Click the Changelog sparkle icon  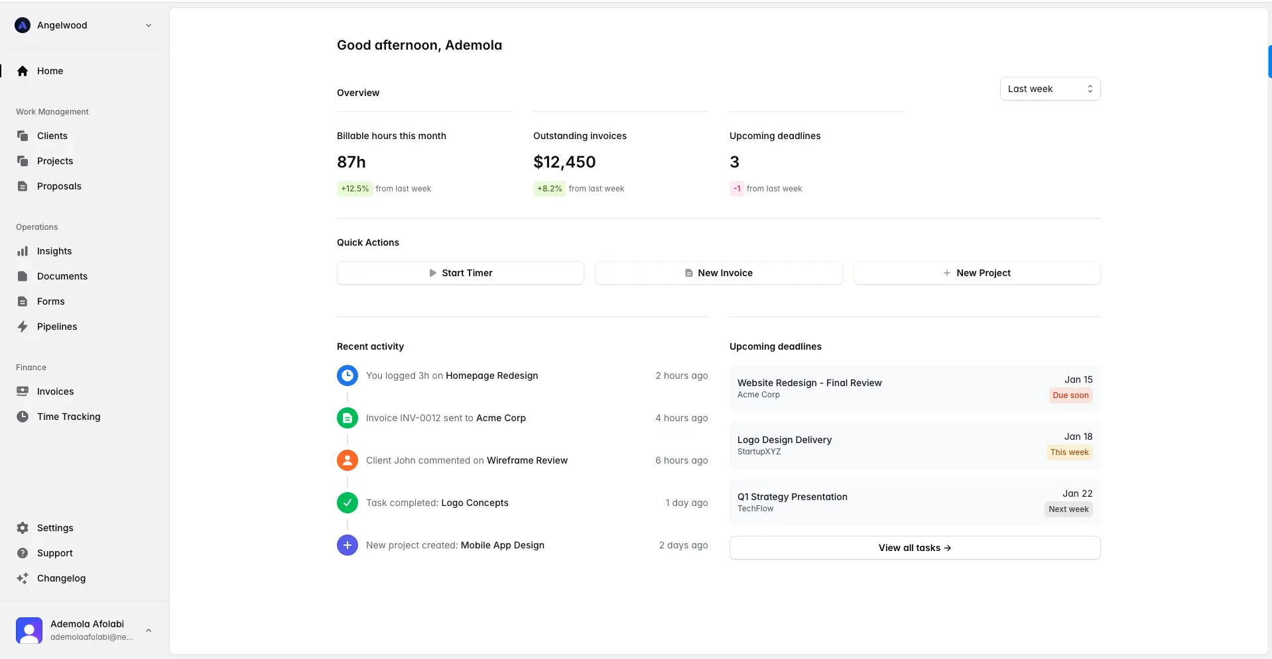(x=23, y=578)
